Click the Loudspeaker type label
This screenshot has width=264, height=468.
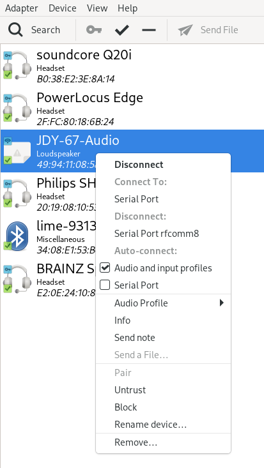point(58,154)
